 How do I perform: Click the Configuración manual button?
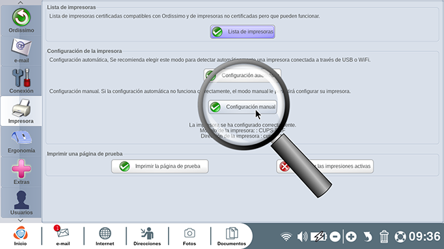coord(242,107)
